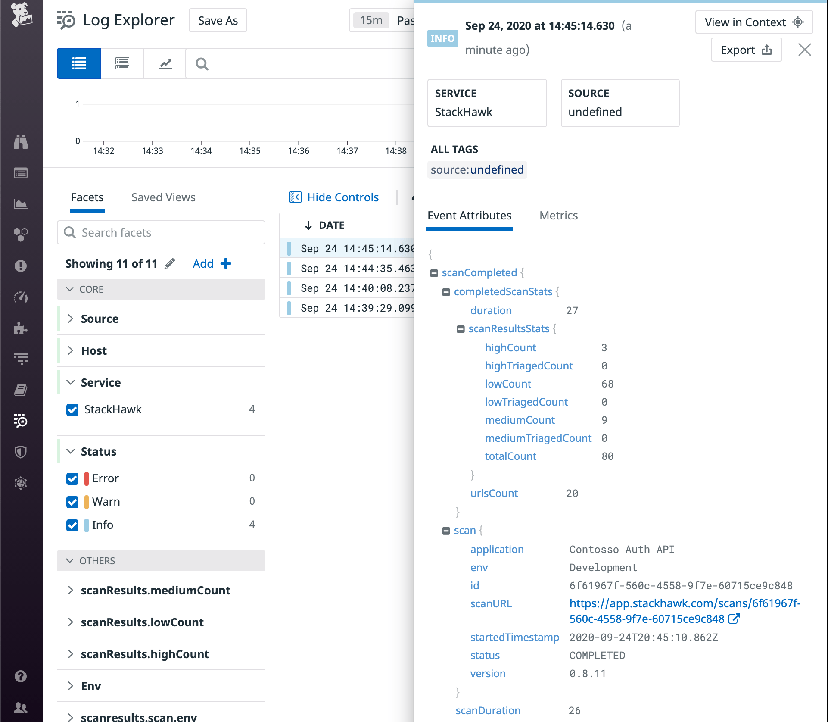Open the Dashboards chart icon in sidebar
This screenshot has height=722, width=828.
pyautogui.click(x=21, y=204)
